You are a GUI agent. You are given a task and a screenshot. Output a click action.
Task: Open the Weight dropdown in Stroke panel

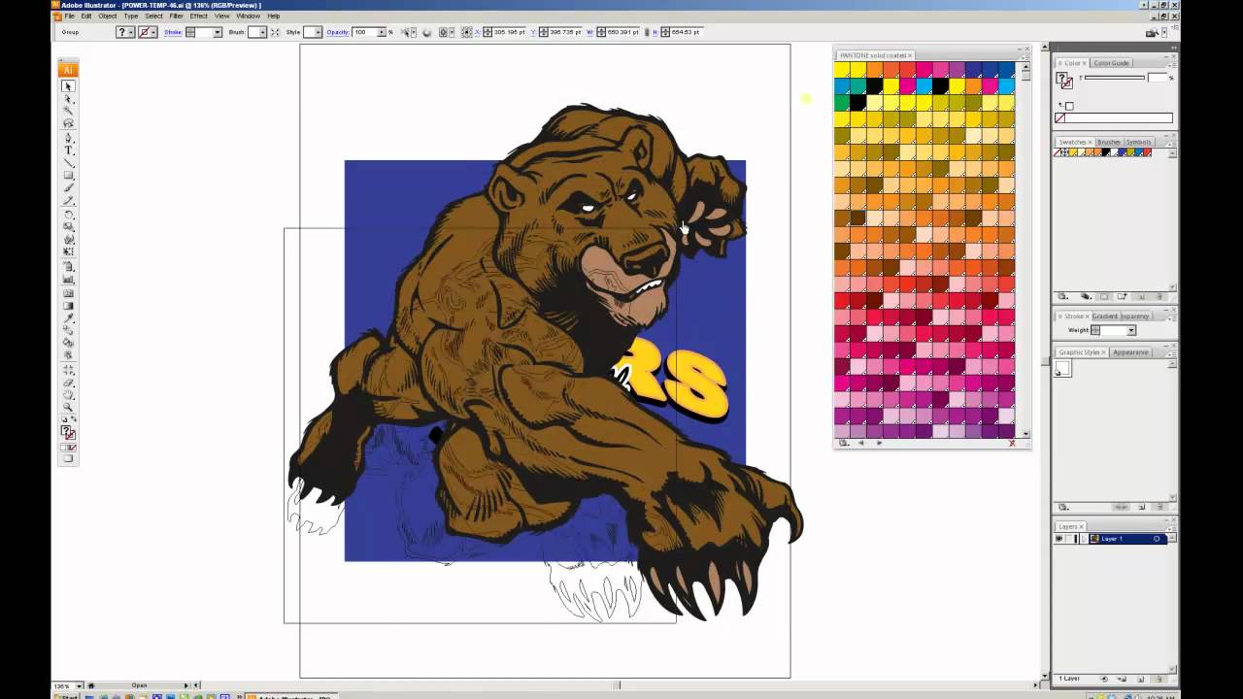click(1130, 330)
